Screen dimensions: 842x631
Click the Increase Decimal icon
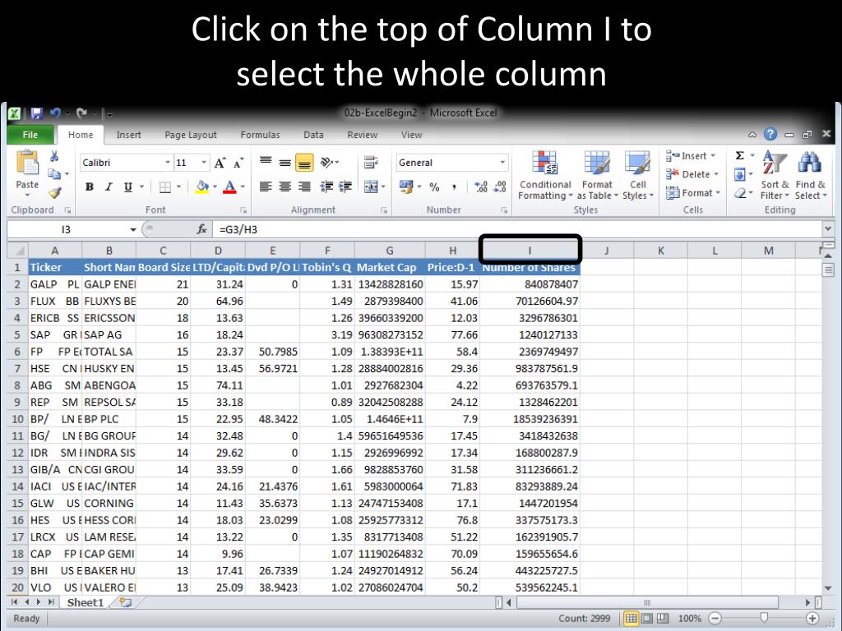(481, 187)
